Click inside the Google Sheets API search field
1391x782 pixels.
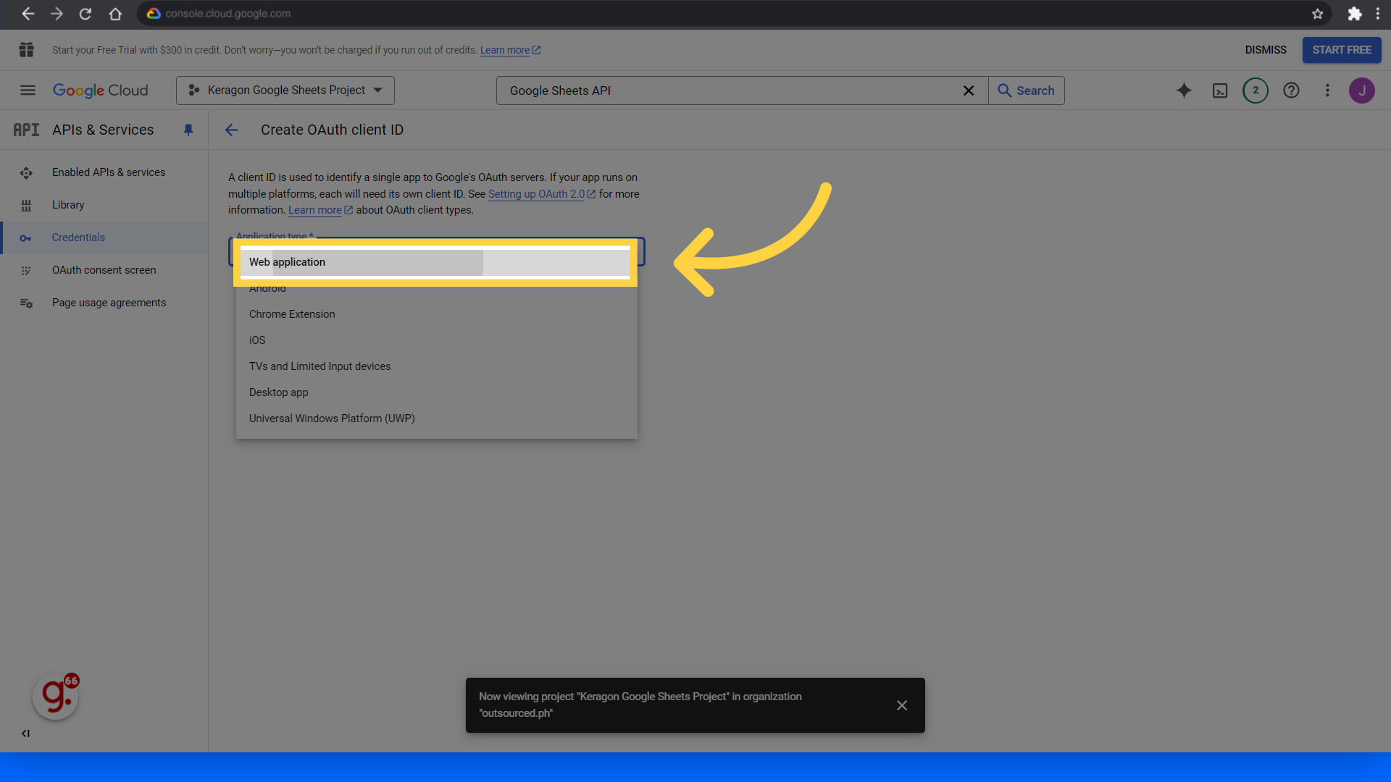click(732, 91)
